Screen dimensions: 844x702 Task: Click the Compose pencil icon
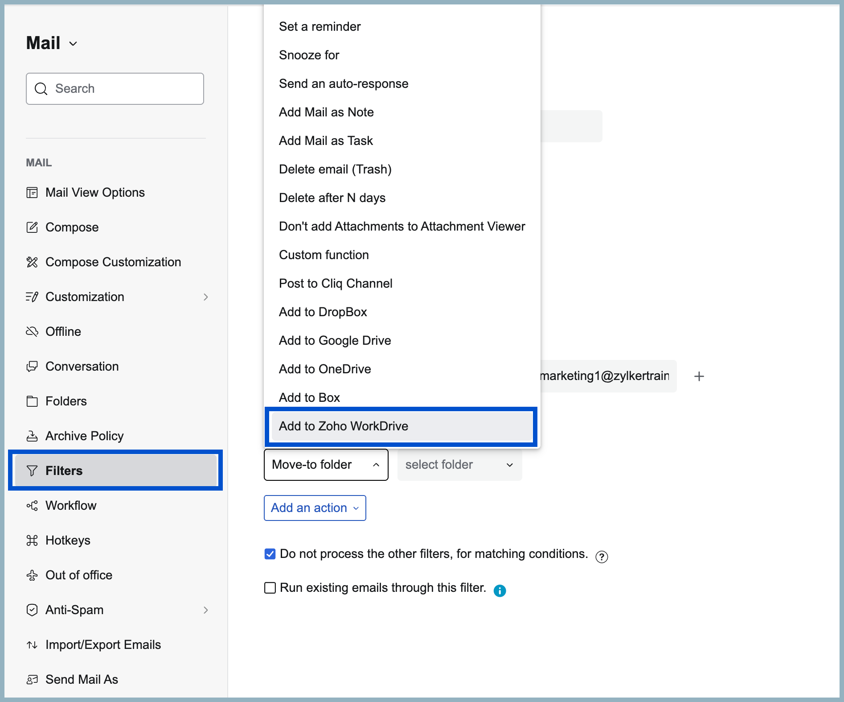pyautogui.click(x=32, y=227)
